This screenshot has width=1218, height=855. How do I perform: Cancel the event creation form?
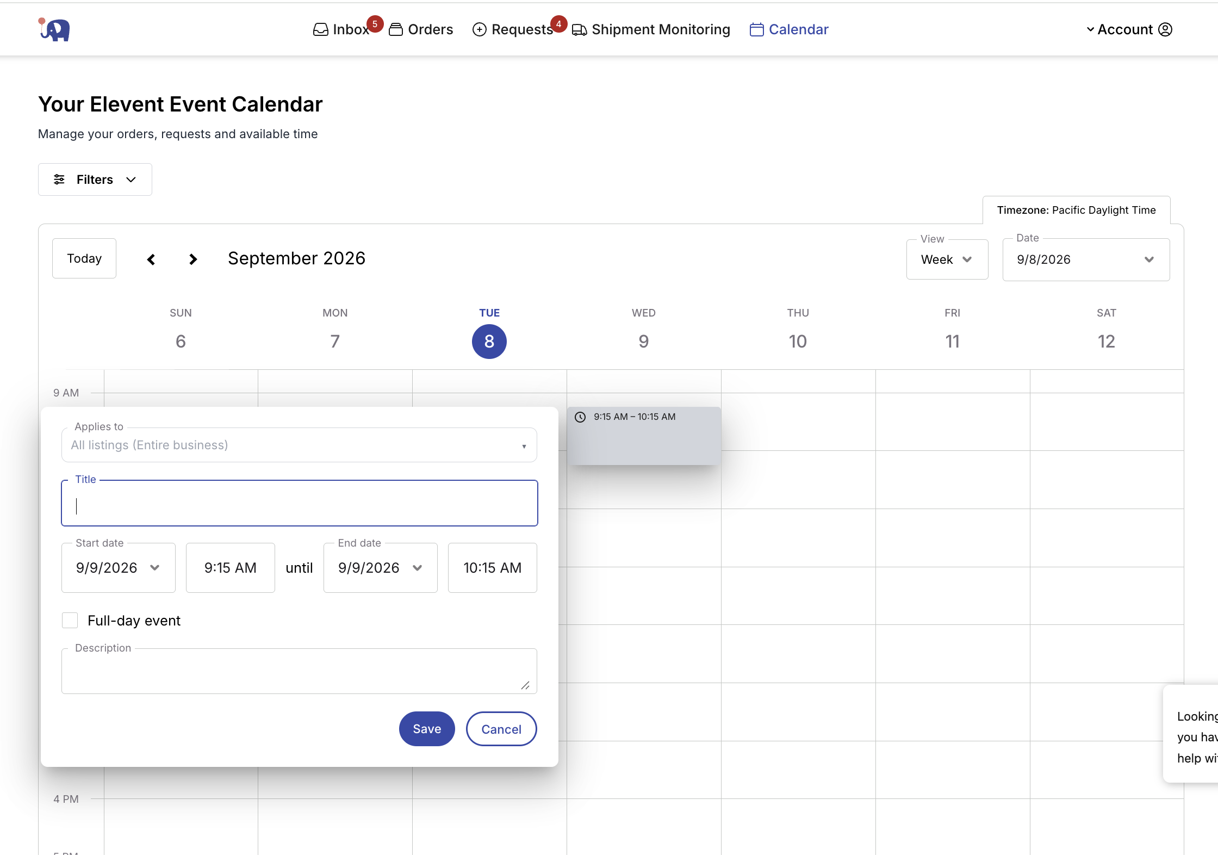point(501,729)
